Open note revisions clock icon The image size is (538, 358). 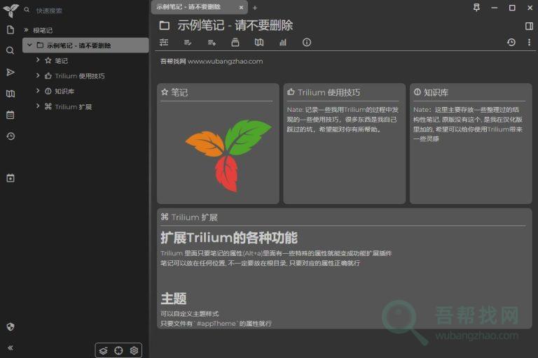[511, 43]
